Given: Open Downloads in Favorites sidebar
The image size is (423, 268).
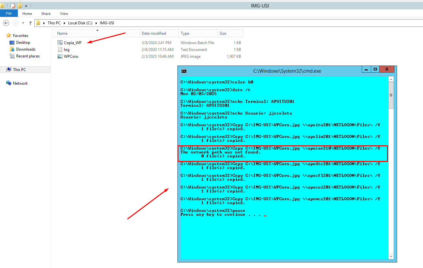Looking at the screenshot, I should tap(26, 49).
